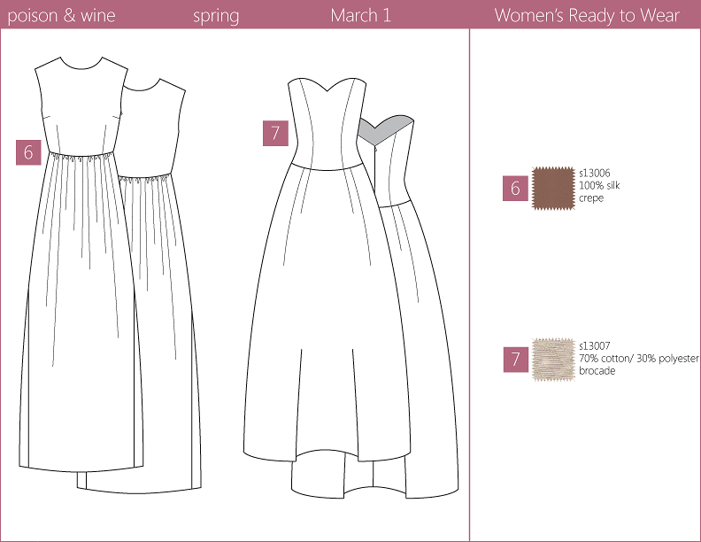Viewport: 701px width, 542px height.
Task: Click the "brocade" fabric type label
Action: [x=597, y=370]
